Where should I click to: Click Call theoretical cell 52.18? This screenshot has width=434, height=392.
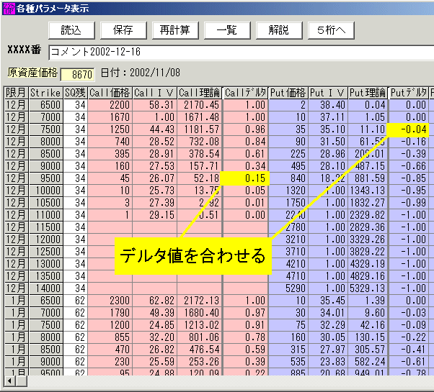coord(199,178)
